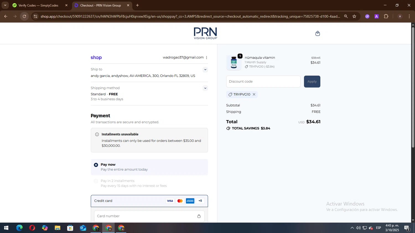The width and height of the screenshot is (415, 233).
Task: Open the Shop Pay logo link
Action: (x=96, y=57)
